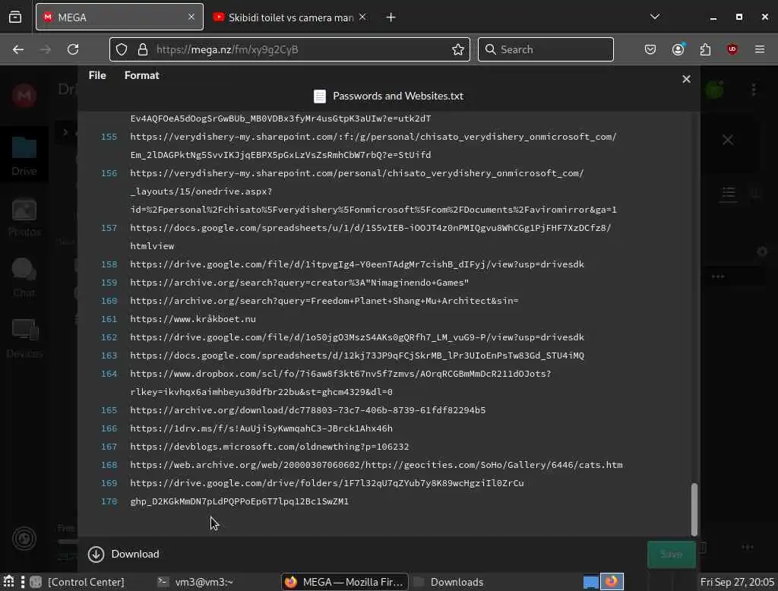The height and width of the screenshot is (591, 778).
Task: Click line 169 Google Drive folders URL
Action: [x=327, y=483]
